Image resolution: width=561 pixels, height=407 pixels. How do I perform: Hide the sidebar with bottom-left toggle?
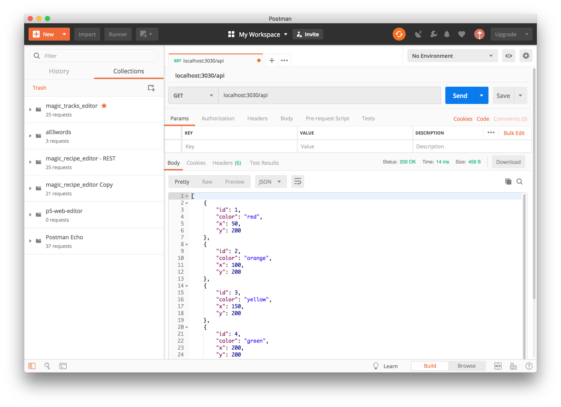click(32, 366)
